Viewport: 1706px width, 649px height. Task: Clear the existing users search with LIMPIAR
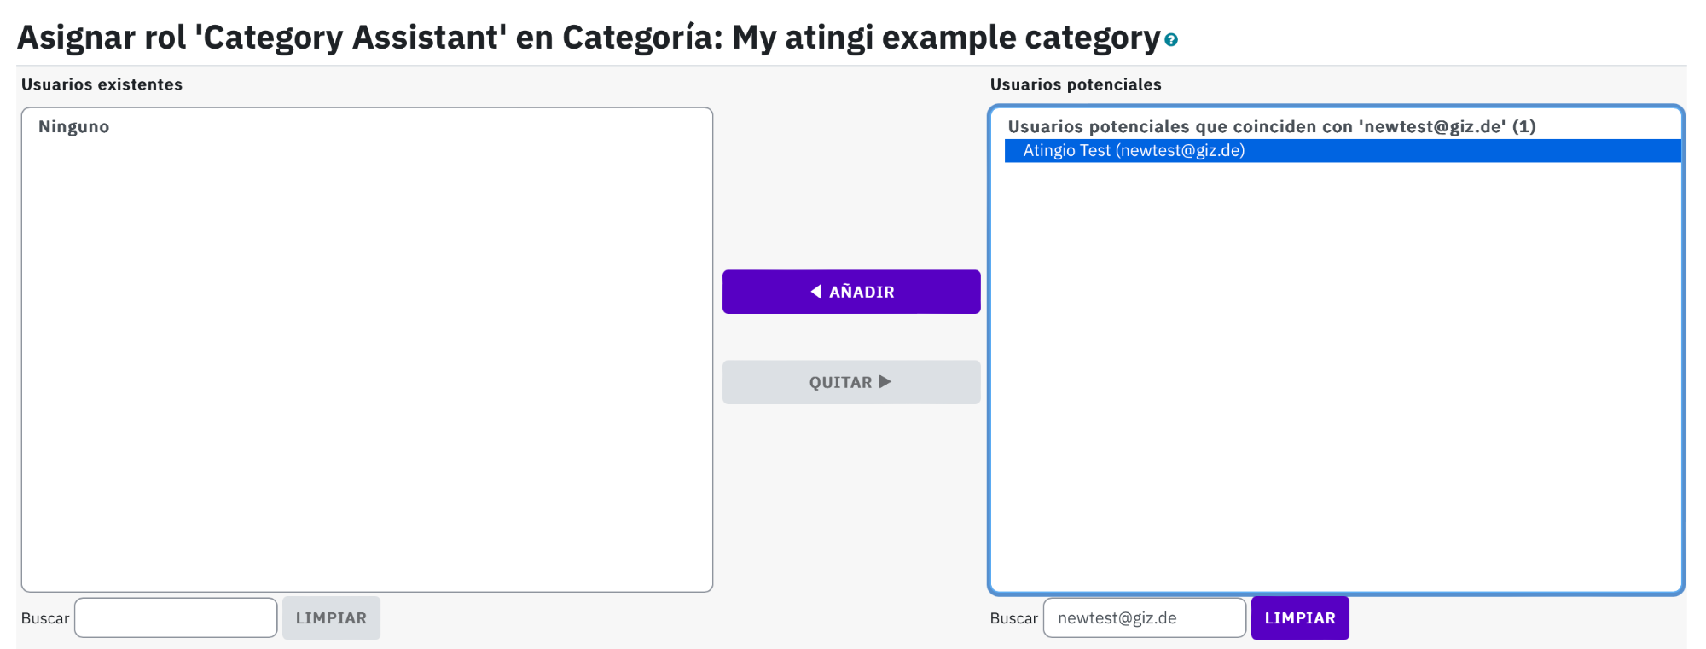331,618
